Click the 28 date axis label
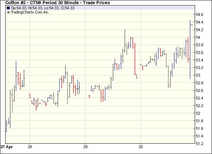This screenshot has height=154, width=212. 30,146
